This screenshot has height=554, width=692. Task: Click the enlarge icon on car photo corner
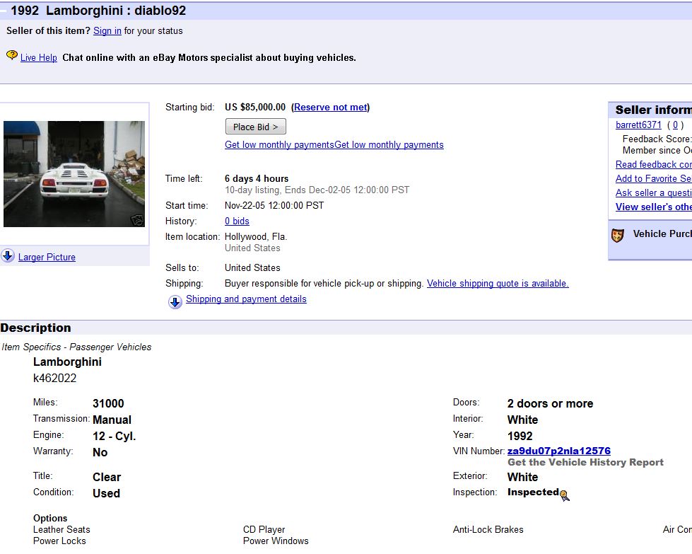[137, 220]
